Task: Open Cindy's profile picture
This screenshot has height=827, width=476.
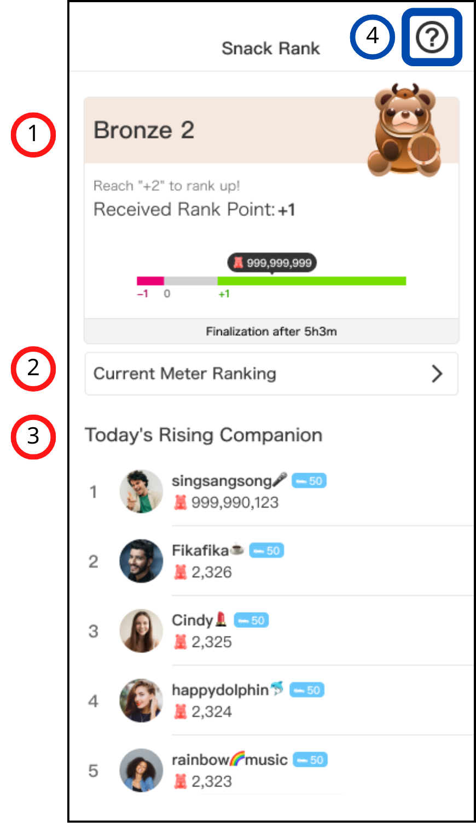Action: [x=141, y=631]
